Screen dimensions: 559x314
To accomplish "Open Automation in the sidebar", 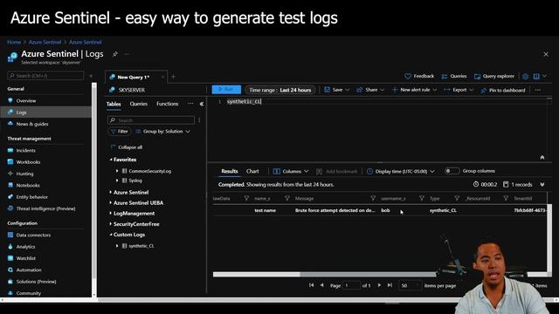I will 29,270.
